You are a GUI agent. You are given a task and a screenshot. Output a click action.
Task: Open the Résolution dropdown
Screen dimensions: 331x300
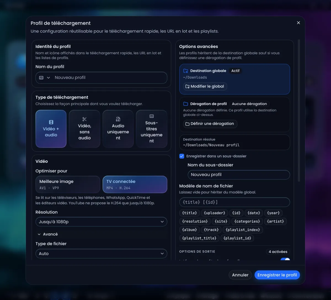click(101, 222)
